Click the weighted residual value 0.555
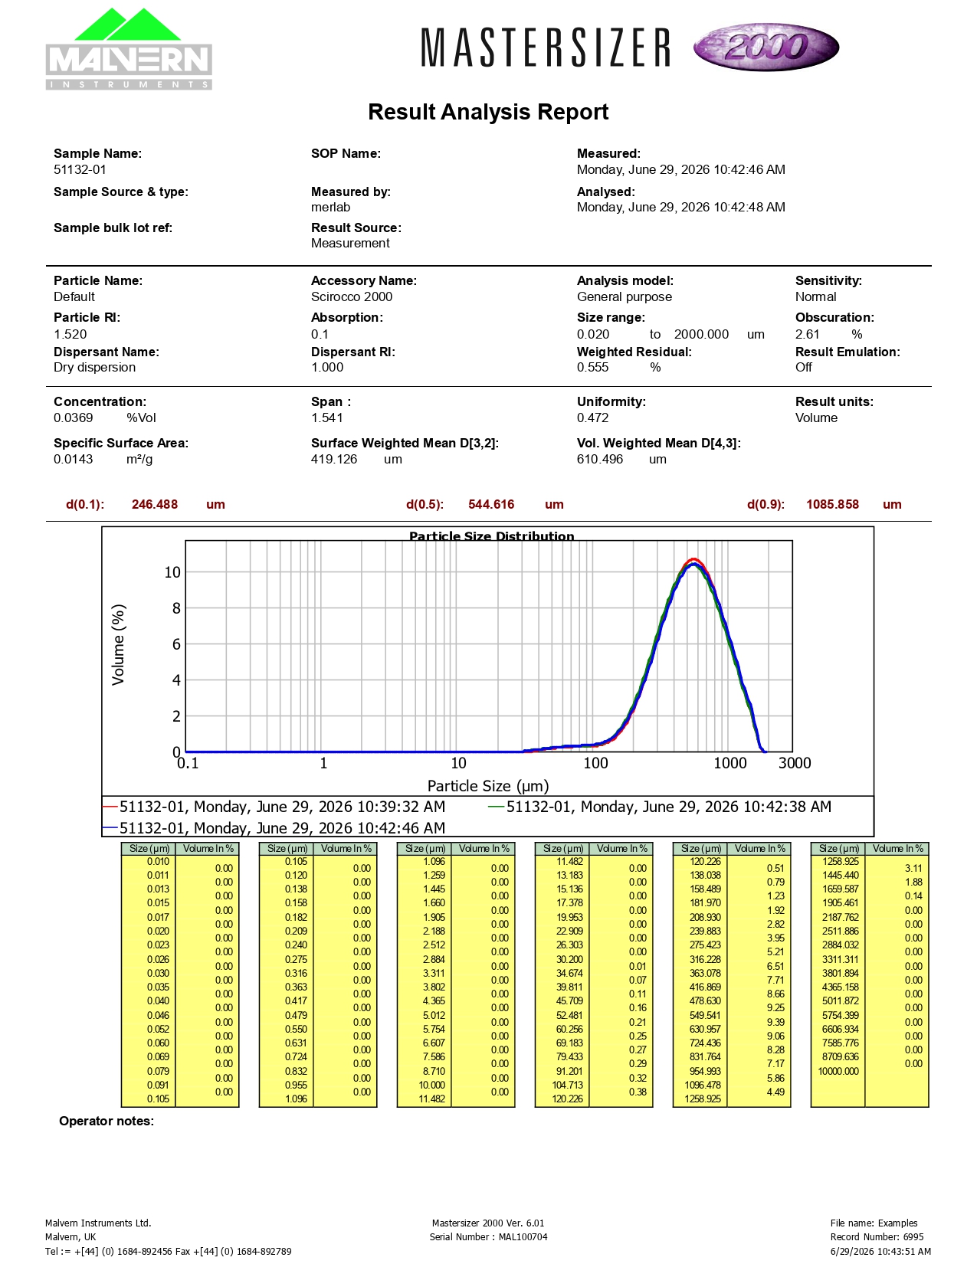This screenshot has width=977, height=1264. (593, 367)
